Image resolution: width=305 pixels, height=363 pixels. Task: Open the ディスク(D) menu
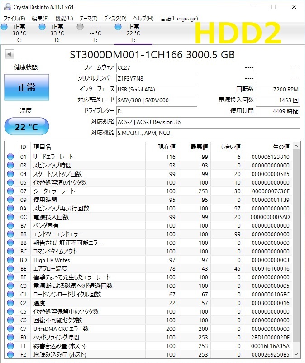tap(115, 18)
